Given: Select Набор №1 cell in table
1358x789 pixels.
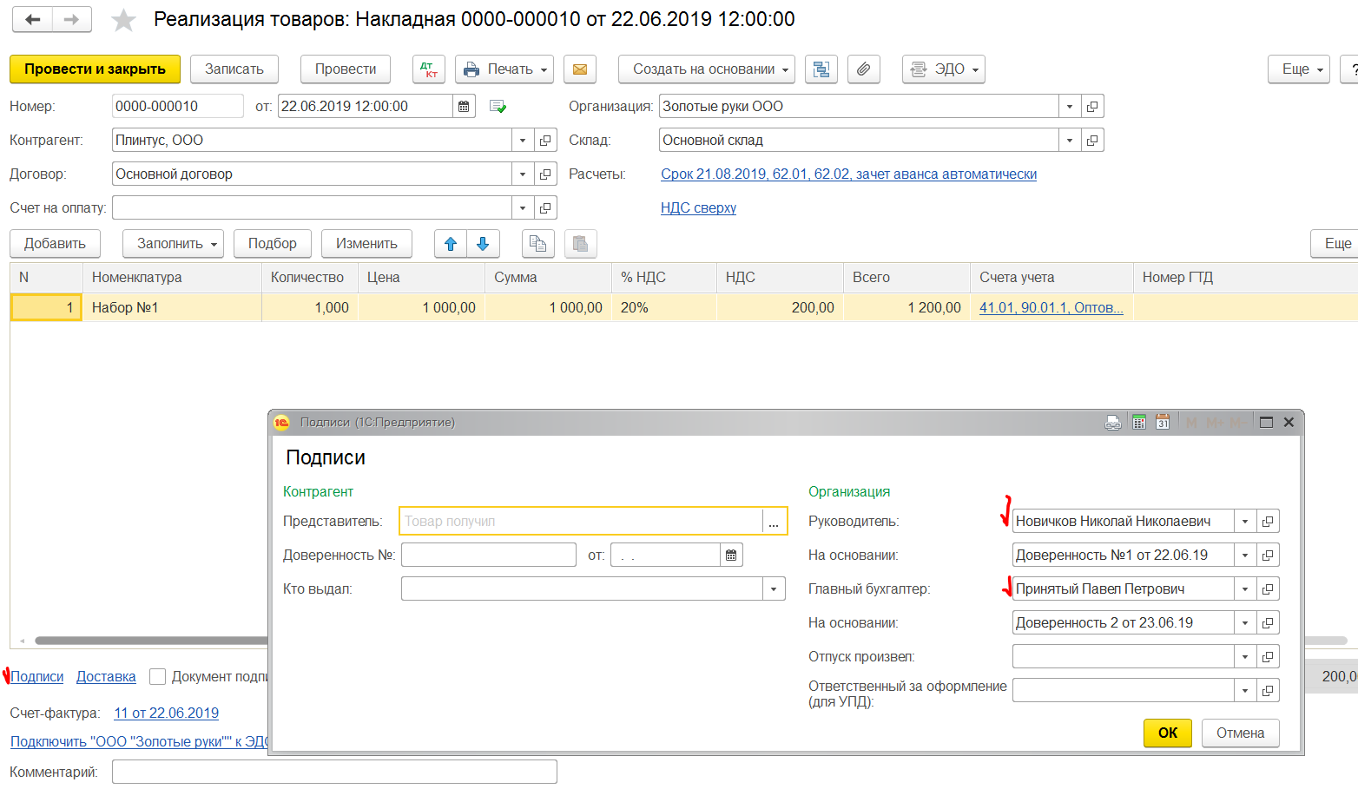Looking at the screenshot, I should [172, 307].
